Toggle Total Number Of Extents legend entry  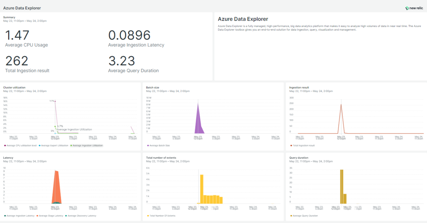(x=161, y=216)
